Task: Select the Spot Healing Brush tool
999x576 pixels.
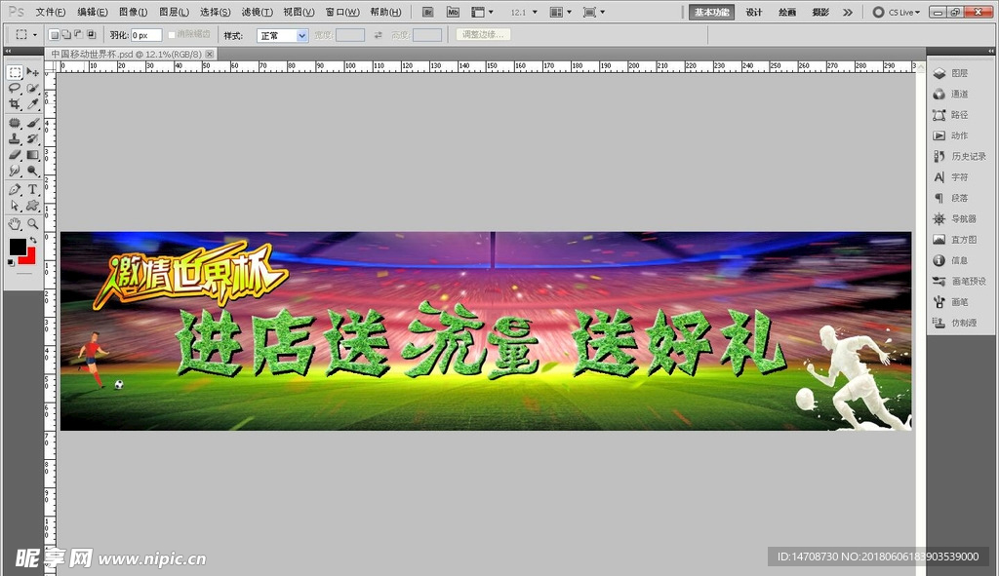Action: (15, 123)
